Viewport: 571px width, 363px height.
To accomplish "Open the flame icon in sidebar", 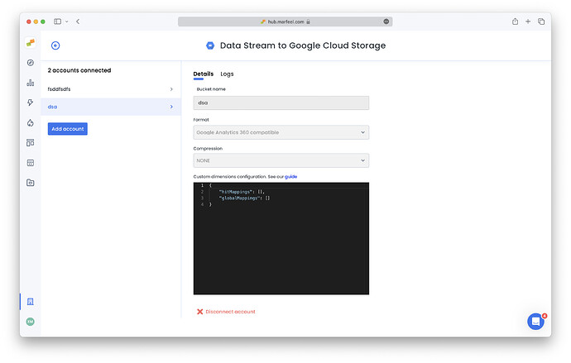I will 31,122.
